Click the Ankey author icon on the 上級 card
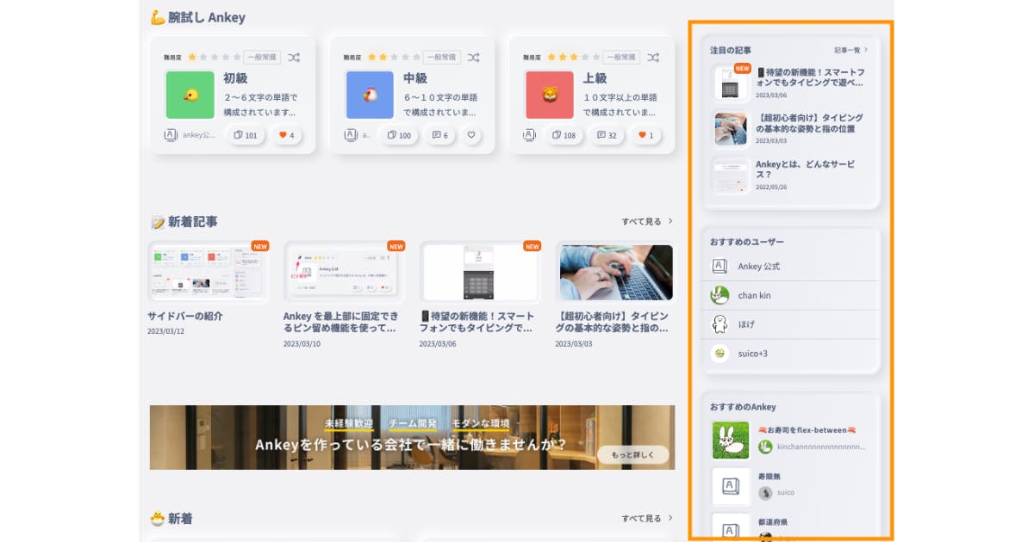This screenshot has height=542, width=1034. pyautogui.click(x=529, y=135)
